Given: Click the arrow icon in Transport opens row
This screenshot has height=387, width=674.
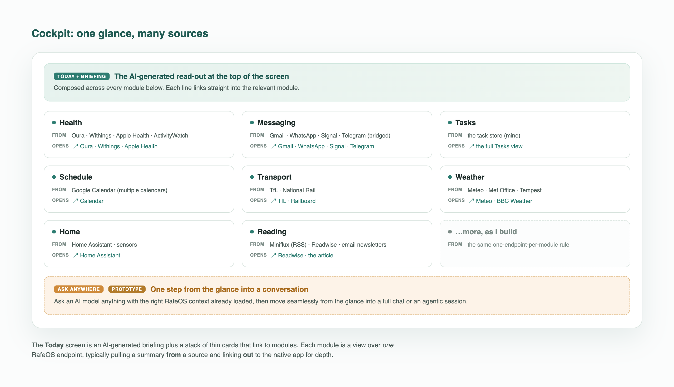Looking at the screenshot, I should (273, 201).
